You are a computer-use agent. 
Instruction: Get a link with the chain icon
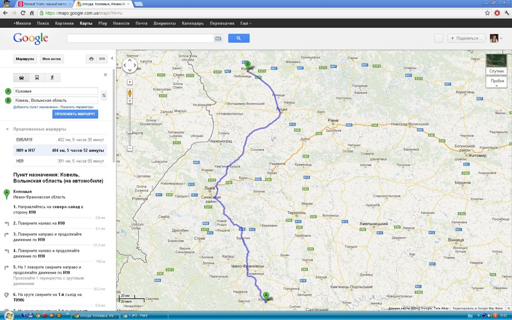102,59
